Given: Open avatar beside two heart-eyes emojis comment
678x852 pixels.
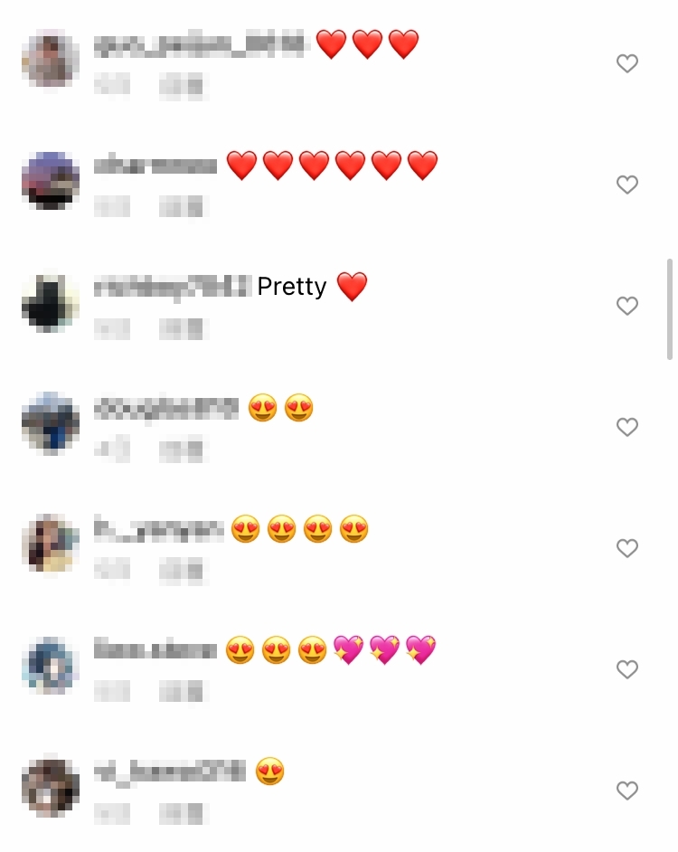Looking at the screenshot, I should click(51, 423).
